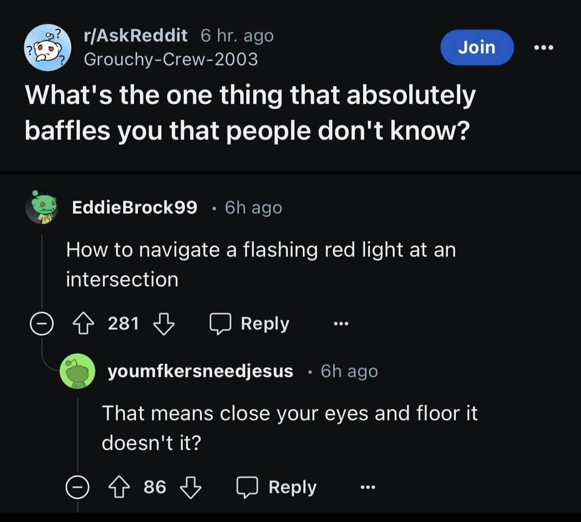Open the r/AskReddit subreddit link

tap(136, 36)
